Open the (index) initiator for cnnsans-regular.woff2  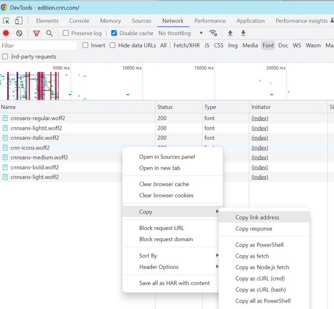(x=260, y=118)
